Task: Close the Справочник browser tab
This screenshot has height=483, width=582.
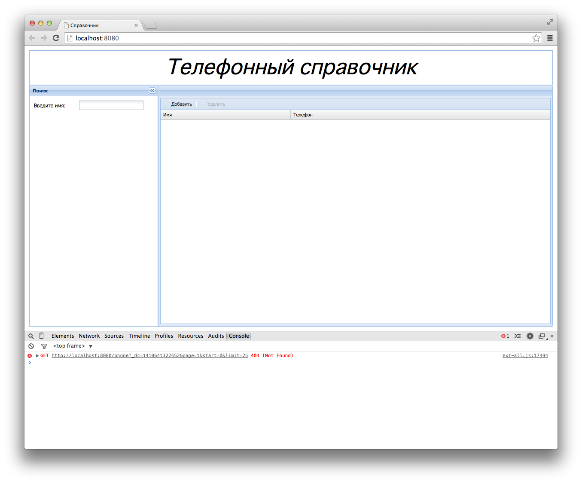Action: (x=136, y=25)
